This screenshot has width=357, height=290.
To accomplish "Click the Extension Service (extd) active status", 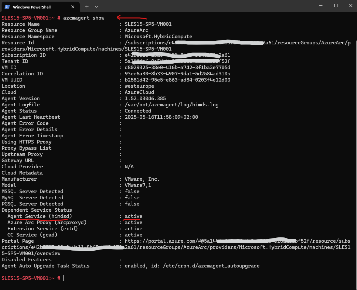I will (134, 229).
